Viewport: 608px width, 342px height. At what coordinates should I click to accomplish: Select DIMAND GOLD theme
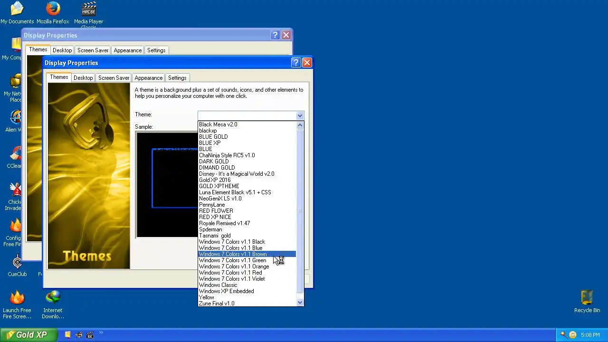tap(247, 168)
